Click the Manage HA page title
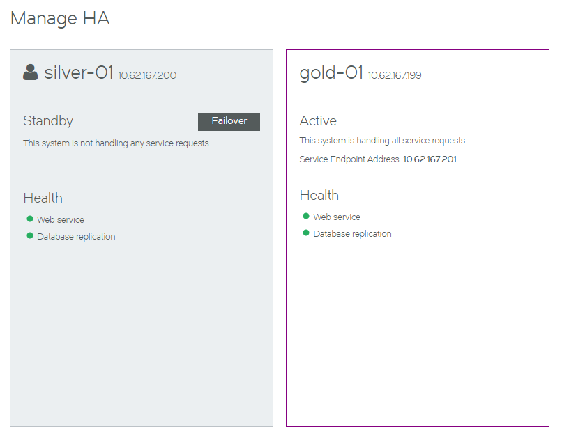562x436 pixels. point(60,18)
